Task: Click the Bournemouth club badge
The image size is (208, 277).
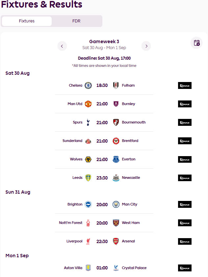Action: [116, 122]
